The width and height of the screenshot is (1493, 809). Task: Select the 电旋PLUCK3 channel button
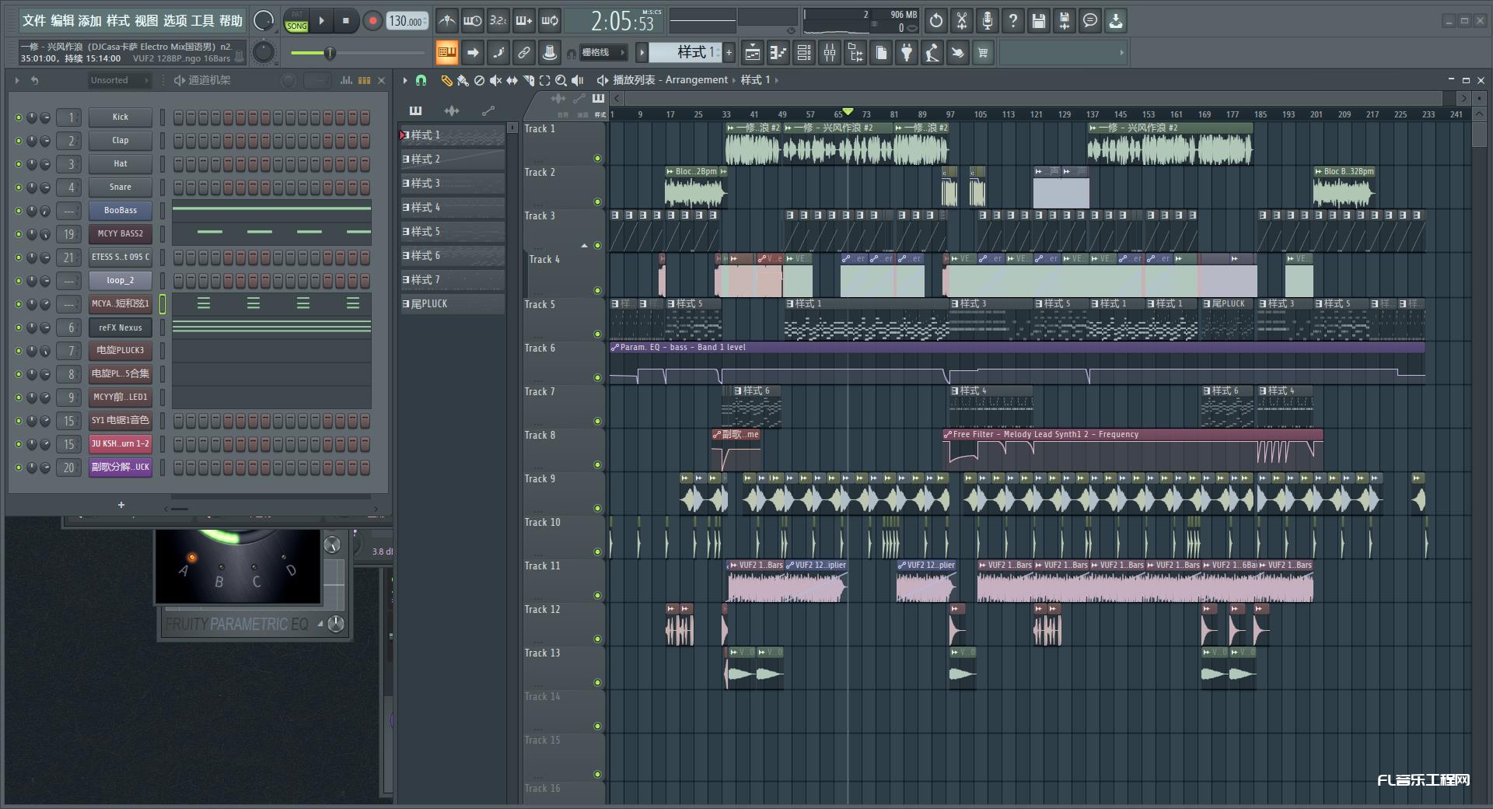[x=120, y=351]
